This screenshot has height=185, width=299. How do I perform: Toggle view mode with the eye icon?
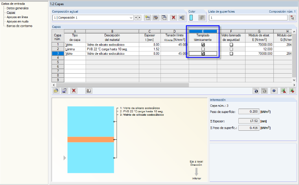pyautogui.click(x=274, y=91)
